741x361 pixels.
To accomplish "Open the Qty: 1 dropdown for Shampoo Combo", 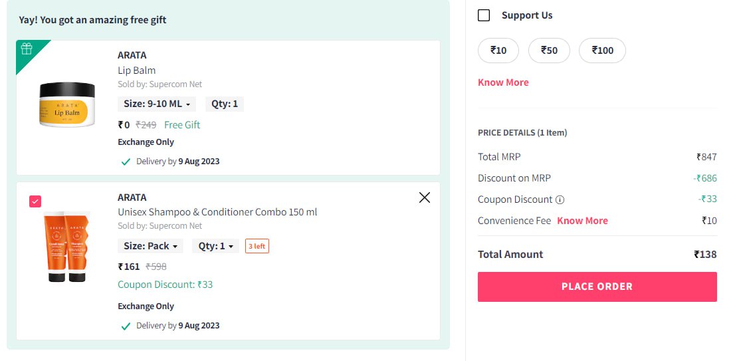I will tap(215, 246).
